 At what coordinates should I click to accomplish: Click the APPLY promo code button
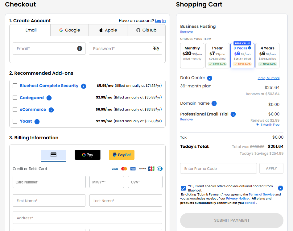271,168
